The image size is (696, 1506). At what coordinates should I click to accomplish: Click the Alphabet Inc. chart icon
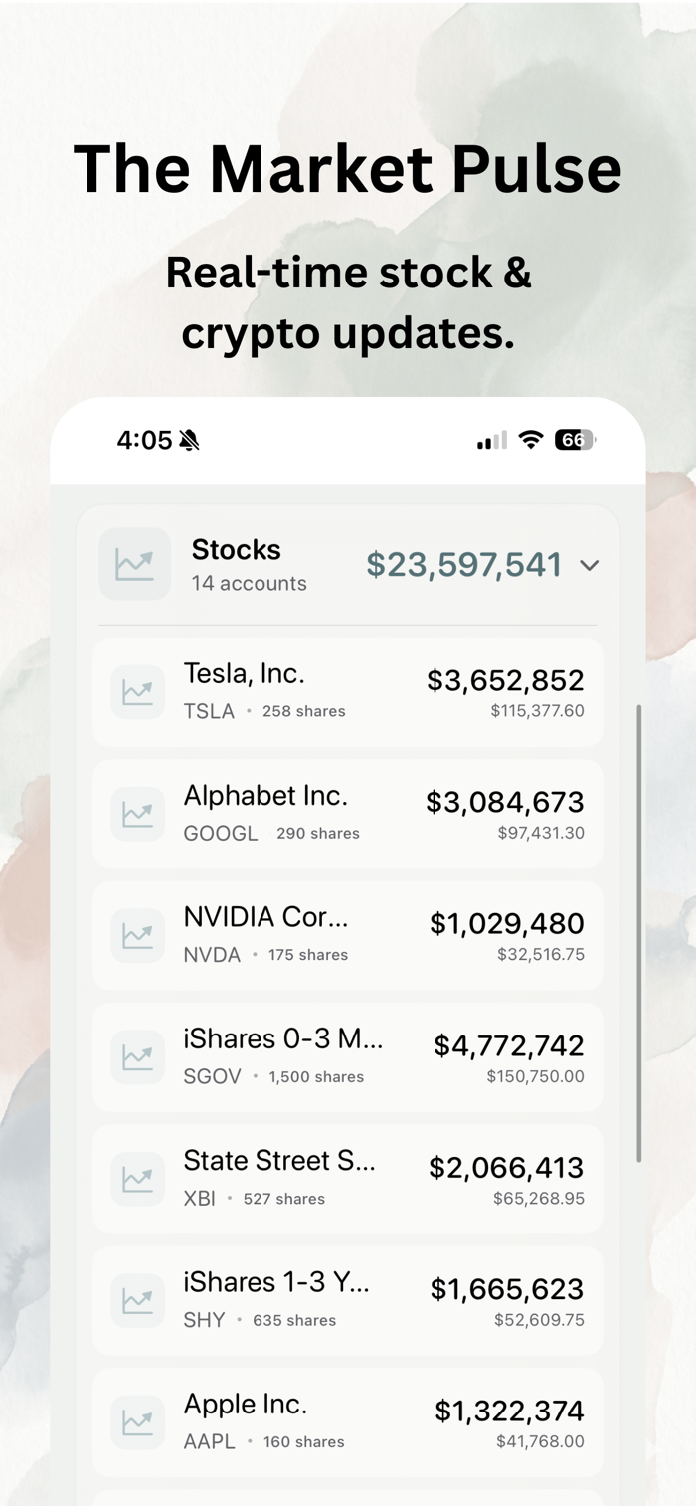click(x=138, y=814)
